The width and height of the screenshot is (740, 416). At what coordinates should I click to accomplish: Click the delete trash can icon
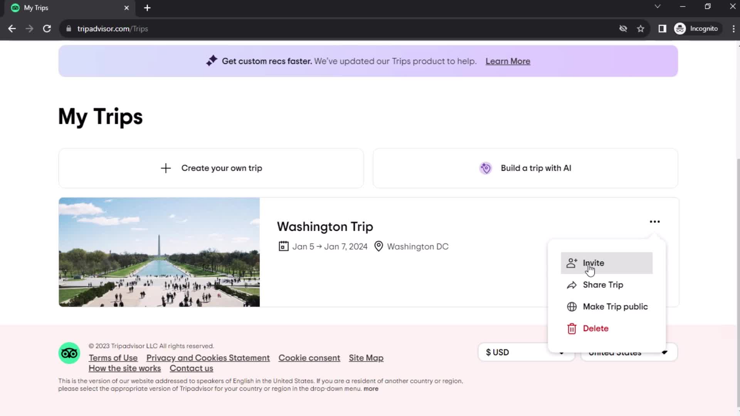(x=572, y=328)
